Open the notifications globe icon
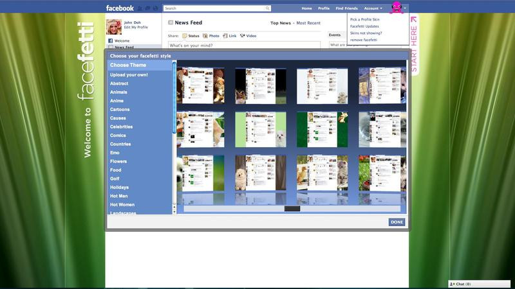515x289 pixels. coord(155,8)
